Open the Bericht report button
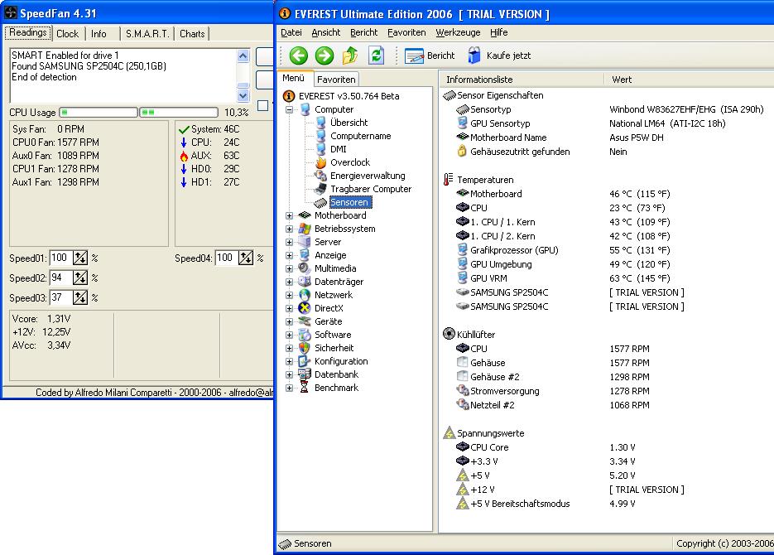This screenshot has width=774, height=555. coord(430,55)
